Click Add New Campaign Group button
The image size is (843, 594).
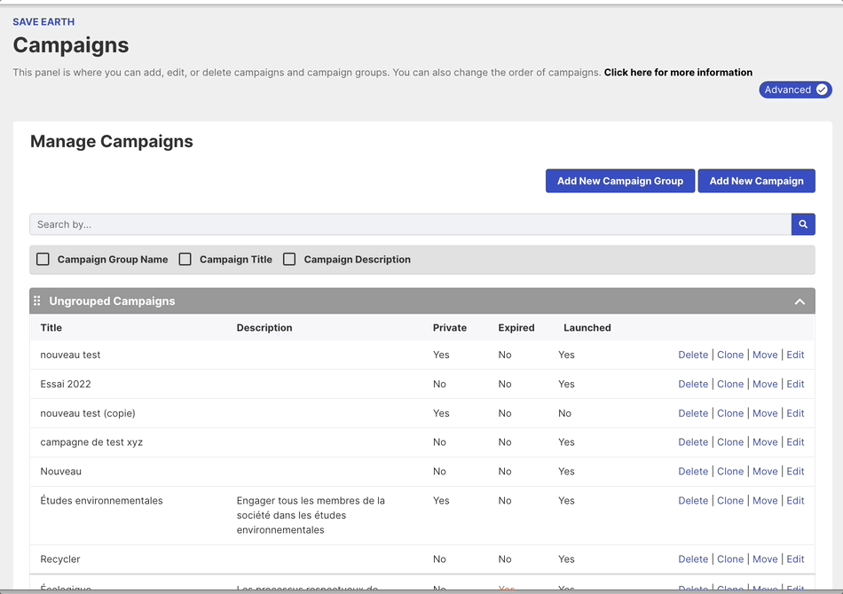click(x=619, y=181)
